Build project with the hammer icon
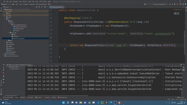 coord(149,4)
